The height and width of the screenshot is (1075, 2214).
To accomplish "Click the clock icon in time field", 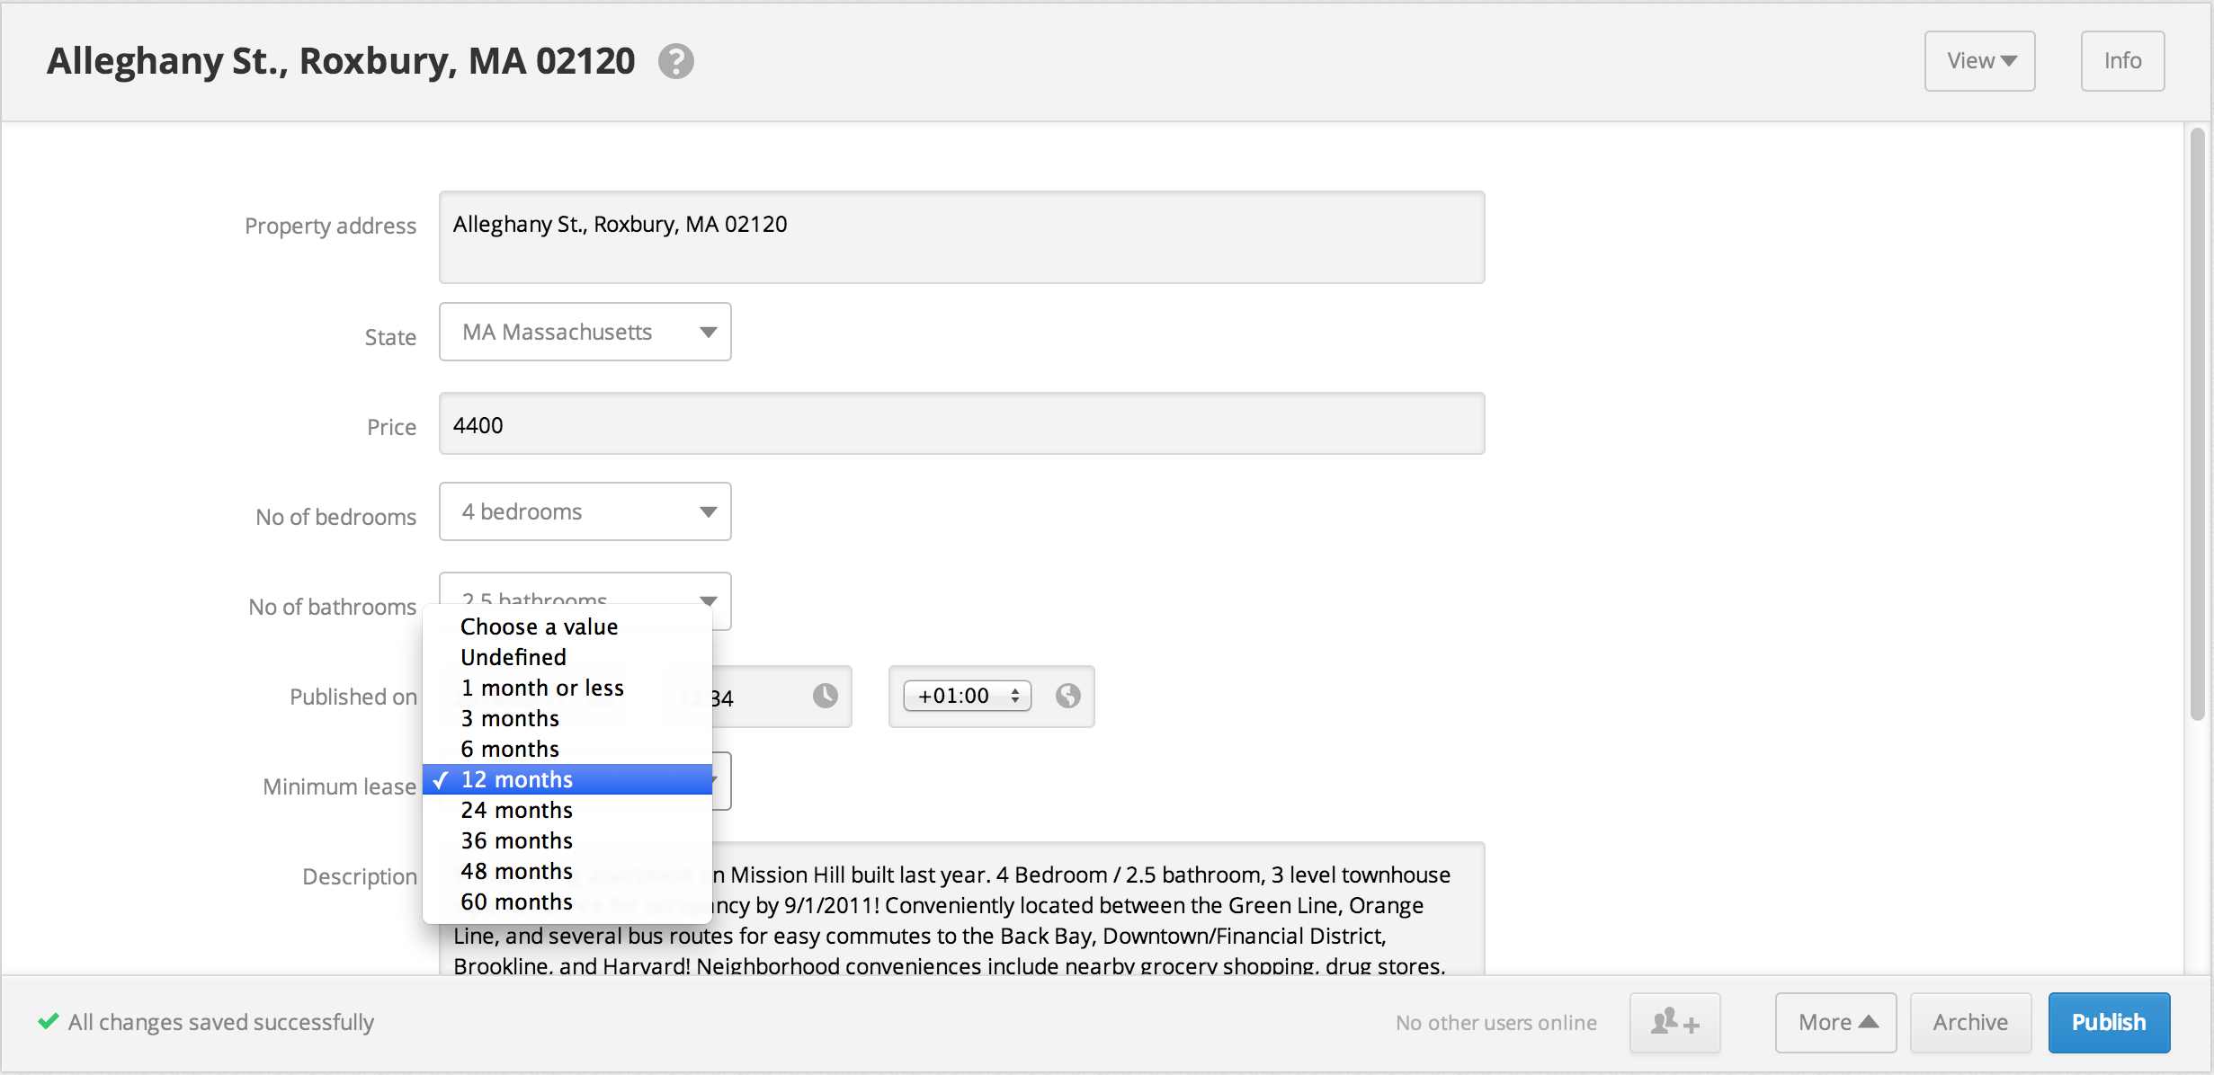I will click(x=825, y=696).
